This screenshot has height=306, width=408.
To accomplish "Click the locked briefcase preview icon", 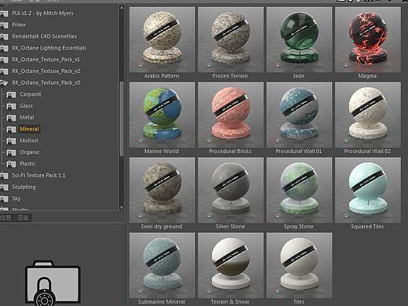I will pos(53,282).
